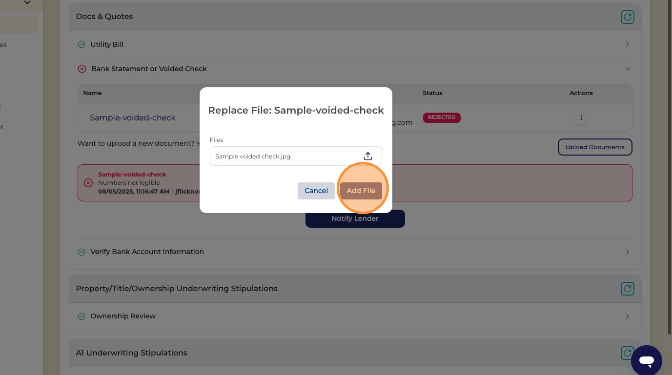
Task: Click the sidebar collapse chevron at top left
Action: (27, 3)
